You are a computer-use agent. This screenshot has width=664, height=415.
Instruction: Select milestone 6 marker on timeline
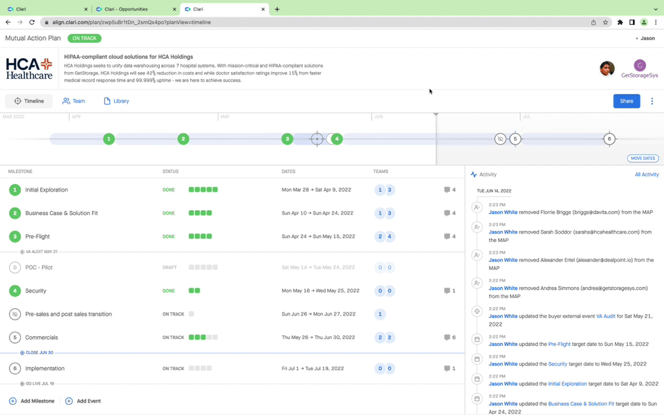609,138
